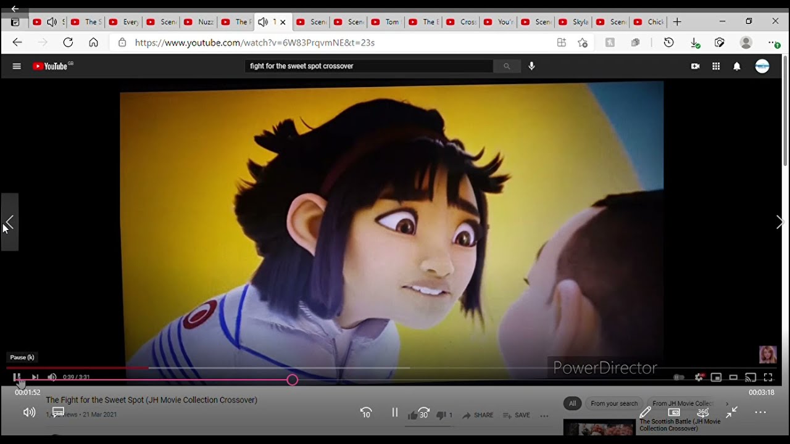Open the Create video camera icon
Screen dimensions: 790x444
(696, 66)
